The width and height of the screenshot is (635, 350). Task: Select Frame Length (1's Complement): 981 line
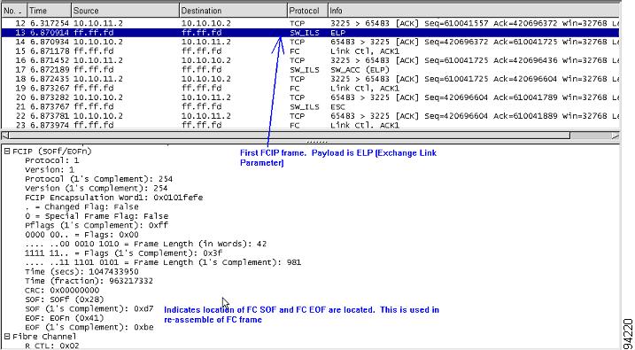point(163,262)
